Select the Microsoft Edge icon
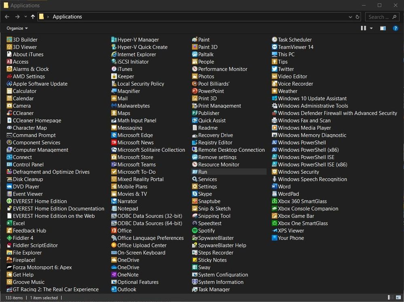 click(x=114, y=135)
